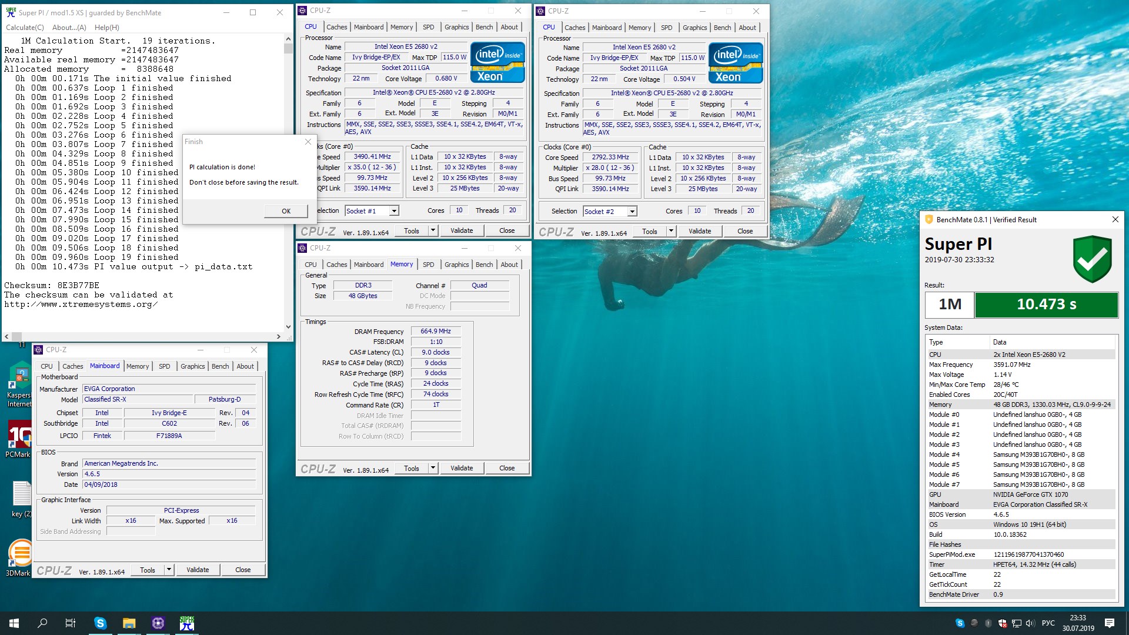Open the Calculate(C) menu in Super PI
The height and width of the screenshot is (635, 1129).
(25, 28)
